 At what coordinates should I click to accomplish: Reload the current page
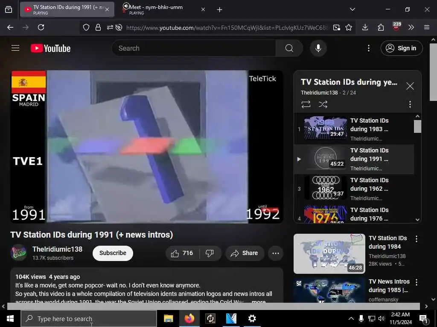point(41,27)
